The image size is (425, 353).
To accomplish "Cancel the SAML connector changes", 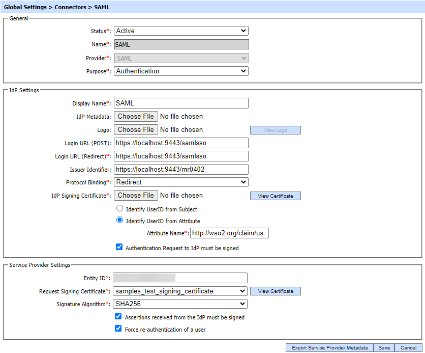I will 408,348.
